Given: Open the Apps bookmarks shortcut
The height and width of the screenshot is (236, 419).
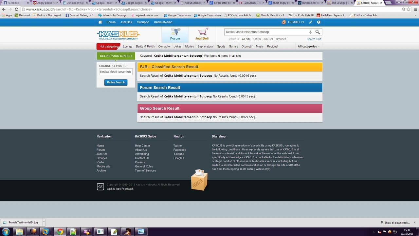Looking at the screenshot, I should click(x=7, y=15).
